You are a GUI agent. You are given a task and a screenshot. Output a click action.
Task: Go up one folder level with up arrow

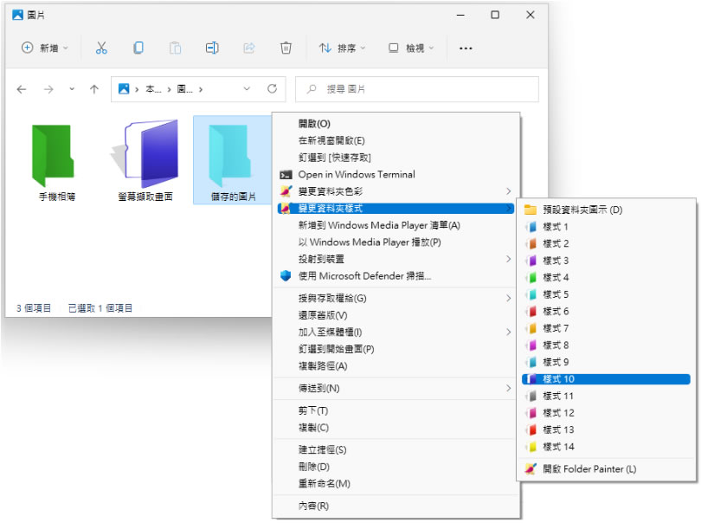(x=94, y=88)
